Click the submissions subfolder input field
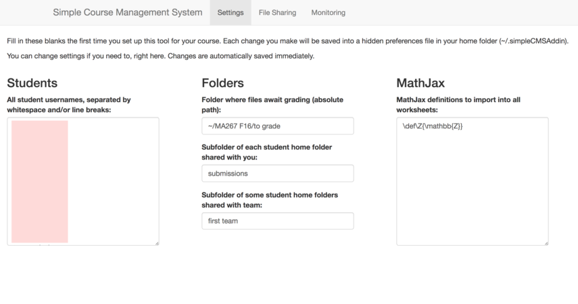 click(x=278, y=173)
